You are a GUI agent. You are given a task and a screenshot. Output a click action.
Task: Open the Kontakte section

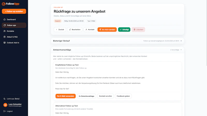tap(14, 31)
